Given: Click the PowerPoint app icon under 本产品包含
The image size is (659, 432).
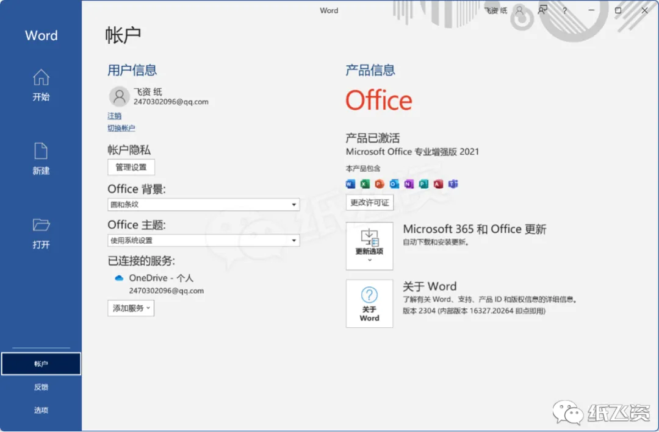Looking at the screenshot, I should coord(380,184).
